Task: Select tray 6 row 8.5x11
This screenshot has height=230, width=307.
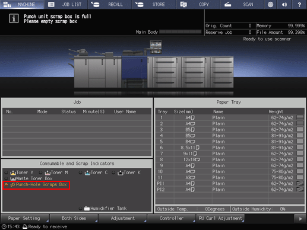Action: coord(230,148)
